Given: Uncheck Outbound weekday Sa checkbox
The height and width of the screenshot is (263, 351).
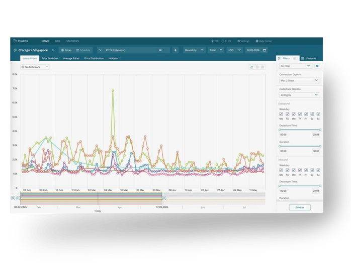Looking at the screenshot, I should [x=312, y=114].
